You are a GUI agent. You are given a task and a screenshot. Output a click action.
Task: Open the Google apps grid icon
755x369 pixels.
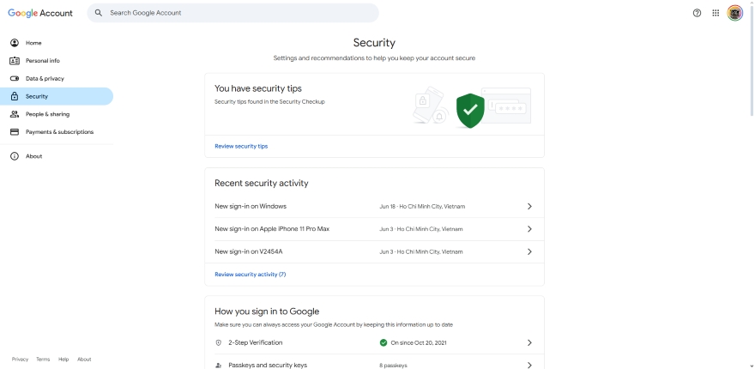coord(716,13)
